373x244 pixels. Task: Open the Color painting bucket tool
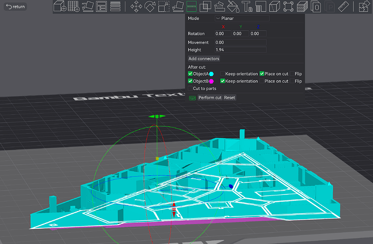tap(233, 6)
